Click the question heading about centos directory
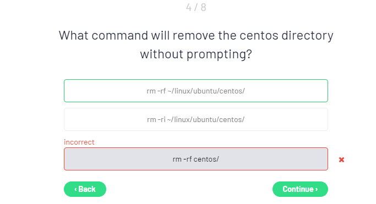376x204 pixels. tap(196, 45)
